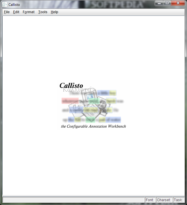The height and width of the screenshot is (205, 187).
Task: Maximize the Callisto window
Action: pyautogui.click(x=167, y=3)
